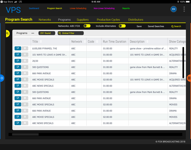The height and width of the screenshot is (150, 191).
Task: Switch to the Production Cycles tab
Action: click(x=108, y=20)
